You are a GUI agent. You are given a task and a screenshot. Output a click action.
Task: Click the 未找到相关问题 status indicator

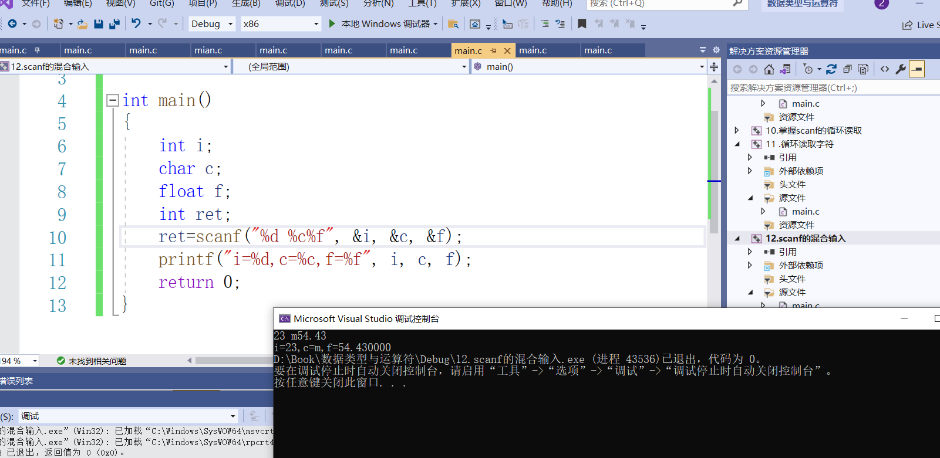click(92, 361)
